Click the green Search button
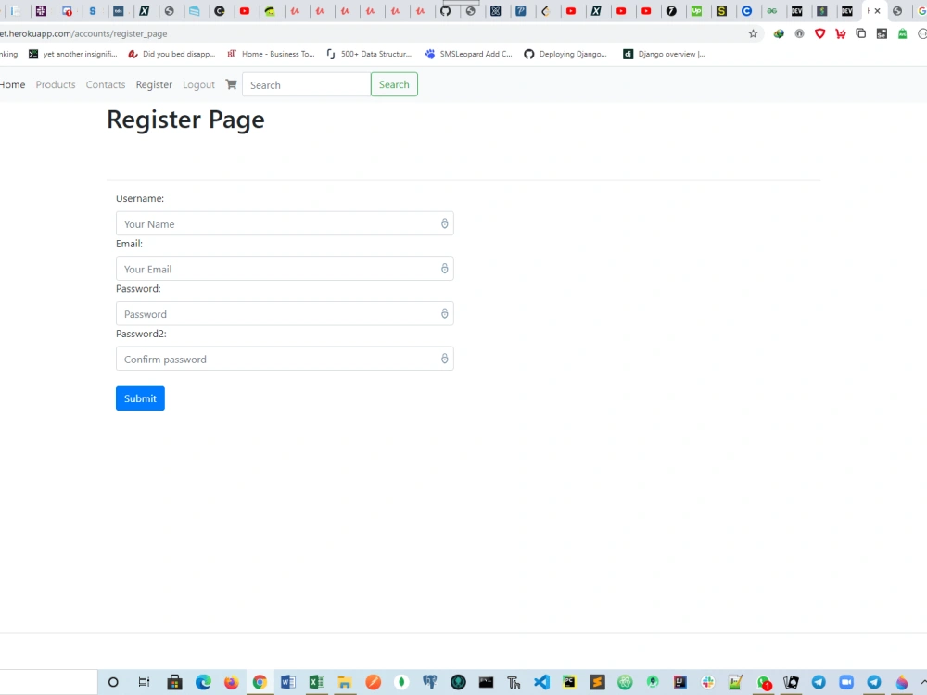 394,84
